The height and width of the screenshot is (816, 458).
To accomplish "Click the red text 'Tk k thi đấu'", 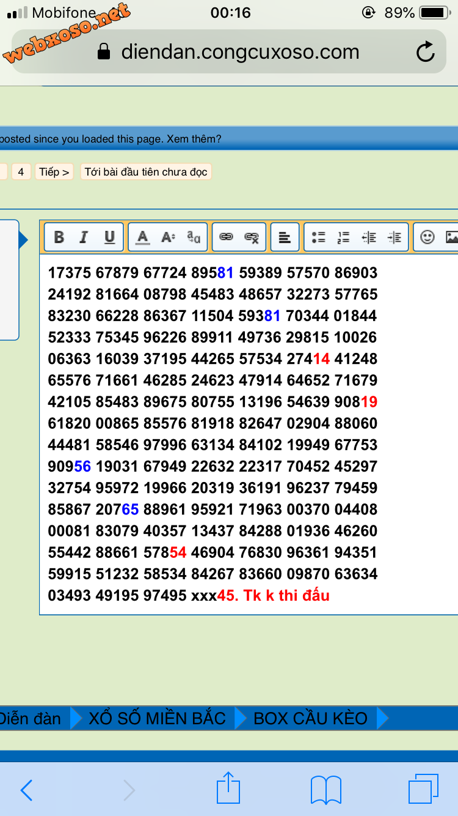I will point(286,596).
